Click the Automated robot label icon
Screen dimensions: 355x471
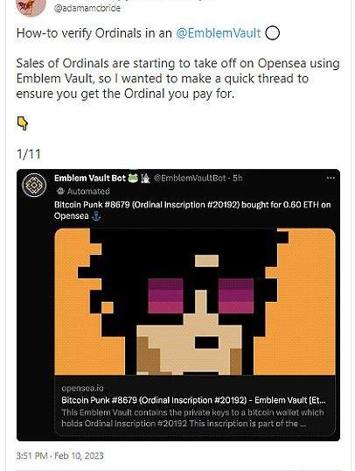coord(60,191)
